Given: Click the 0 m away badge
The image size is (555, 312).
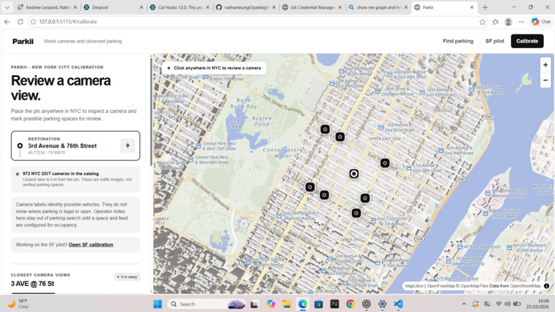Looking at the screenshot, I should pos(127,277).
